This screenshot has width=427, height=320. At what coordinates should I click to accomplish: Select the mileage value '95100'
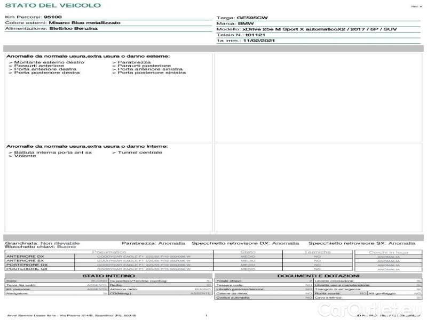point(52,17)
